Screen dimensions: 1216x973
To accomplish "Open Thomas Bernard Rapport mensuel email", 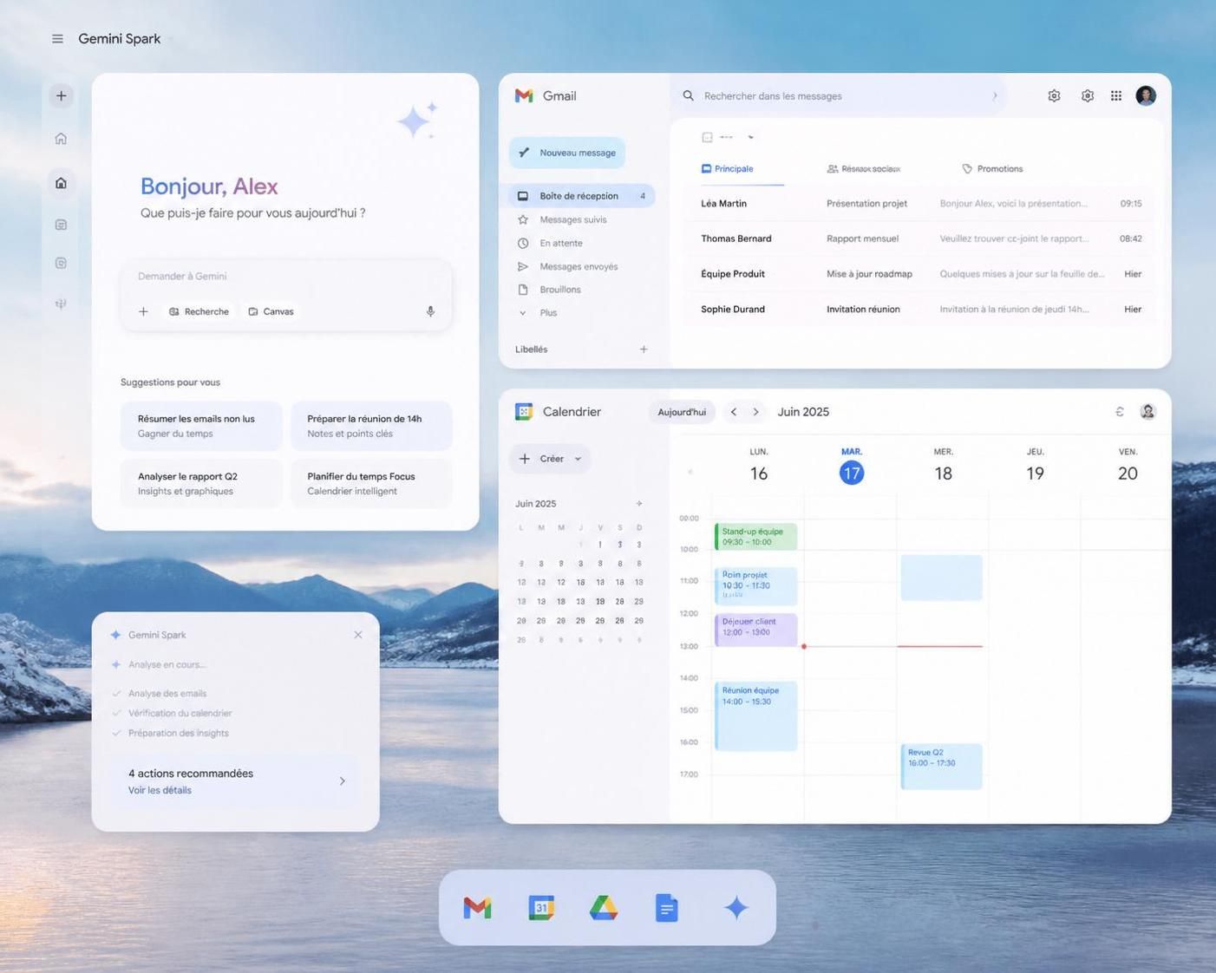I will click(921, 238).
